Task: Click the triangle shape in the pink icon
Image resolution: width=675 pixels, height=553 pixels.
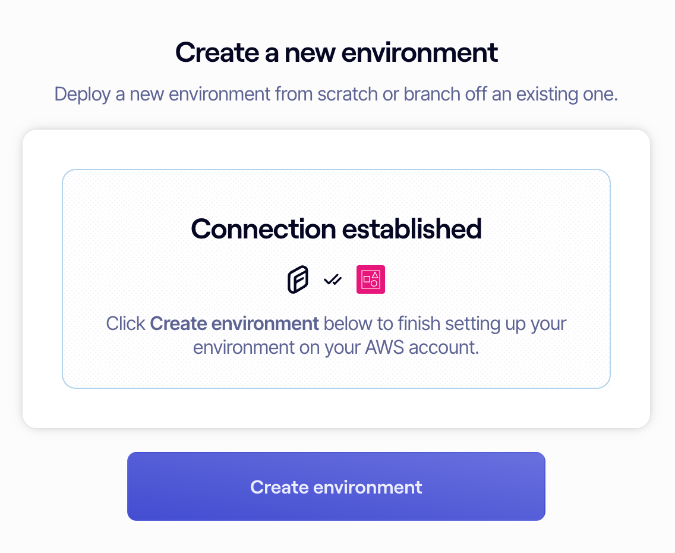Action: 375,275
